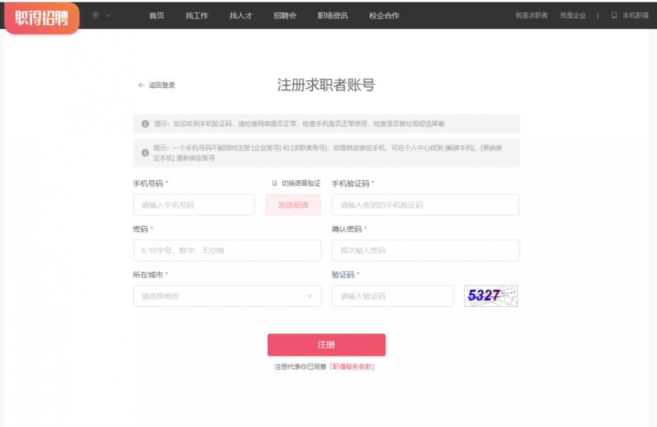Open the 校企合作 navigation item
The width and height of the screenshot is (657, 427).
click(x=384, y=16)
